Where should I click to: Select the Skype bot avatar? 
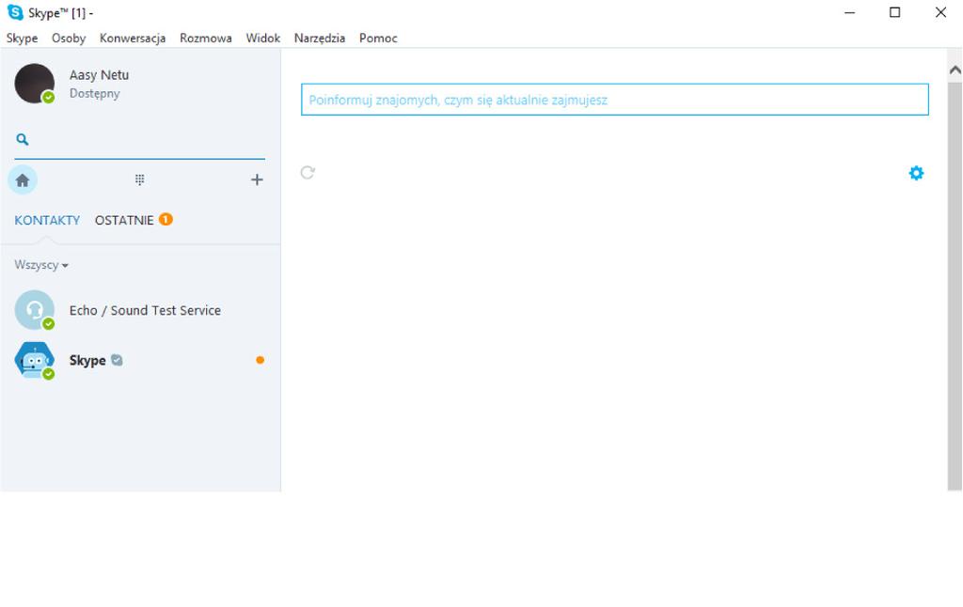click(35, 360)
